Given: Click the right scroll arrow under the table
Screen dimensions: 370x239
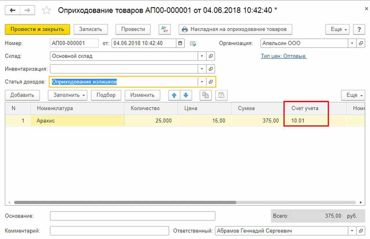Looking at the screenshot, I should pos(360,203).
